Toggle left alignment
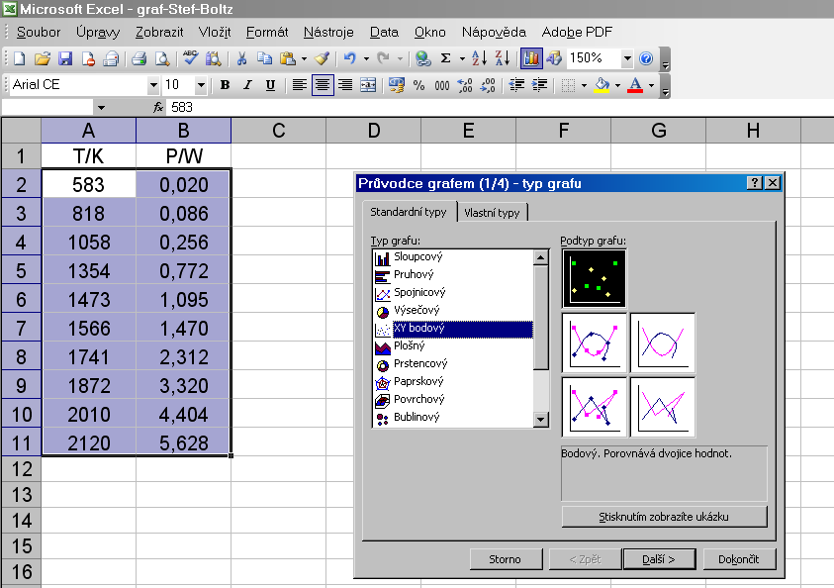Screen dimensions: 834x588 tap(299, 85)
